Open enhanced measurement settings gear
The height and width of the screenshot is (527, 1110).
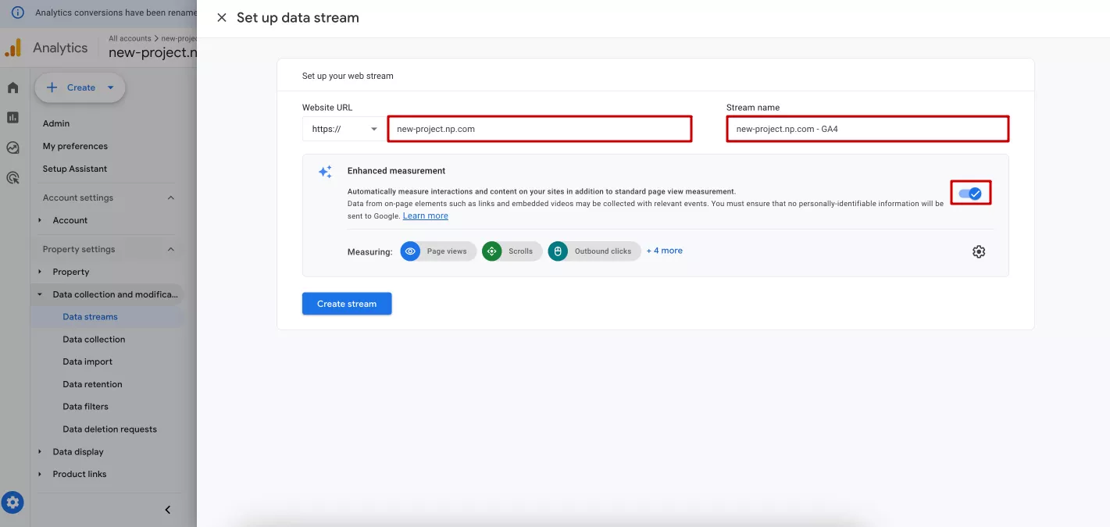[x=979, y=251]
